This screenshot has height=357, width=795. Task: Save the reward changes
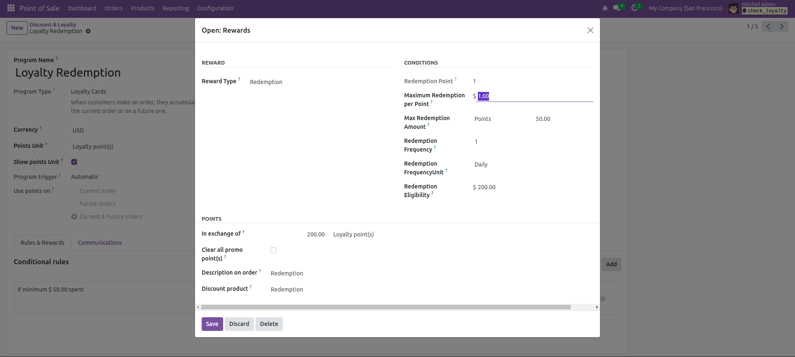[212, 324]
